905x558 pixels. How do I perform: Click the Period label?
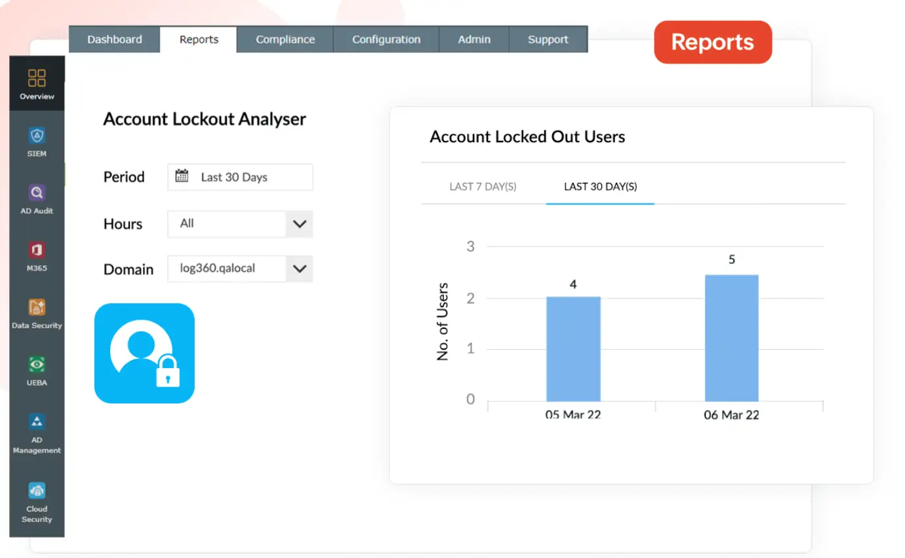tap(124, 177)
